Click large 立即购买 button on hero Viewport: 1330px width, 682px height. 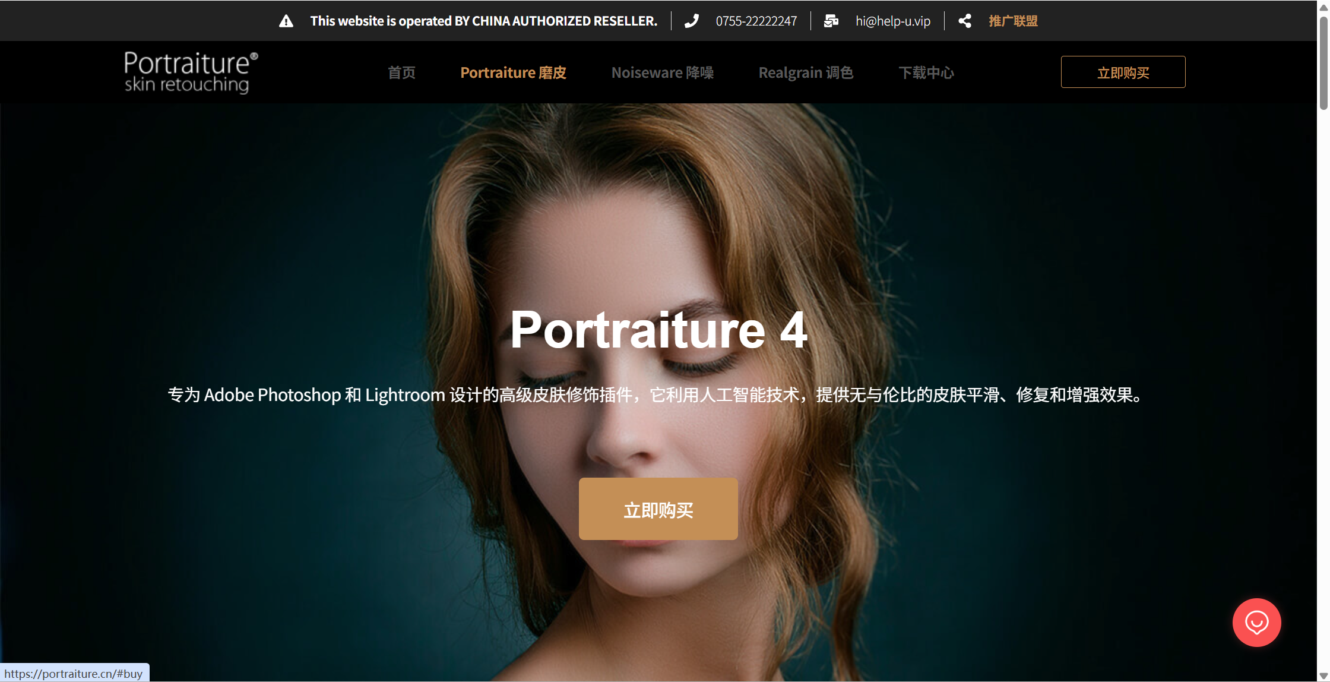pos(658,509)
